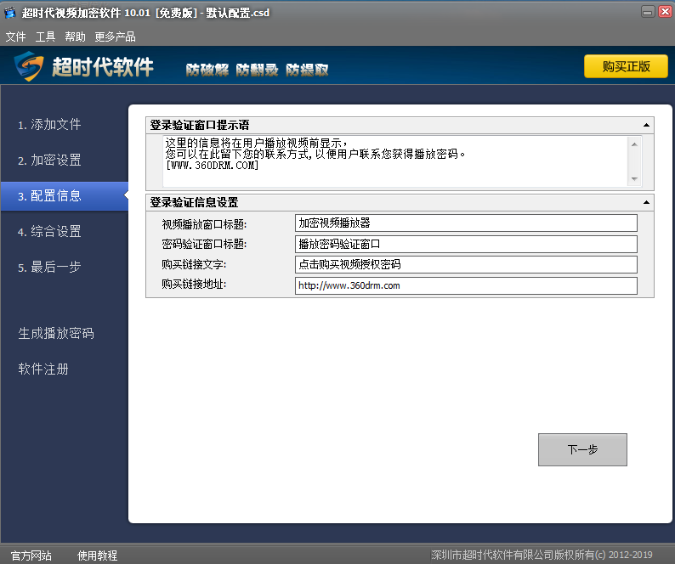Collapse the 登录验证窗口提示语 section

pos(646,126)
